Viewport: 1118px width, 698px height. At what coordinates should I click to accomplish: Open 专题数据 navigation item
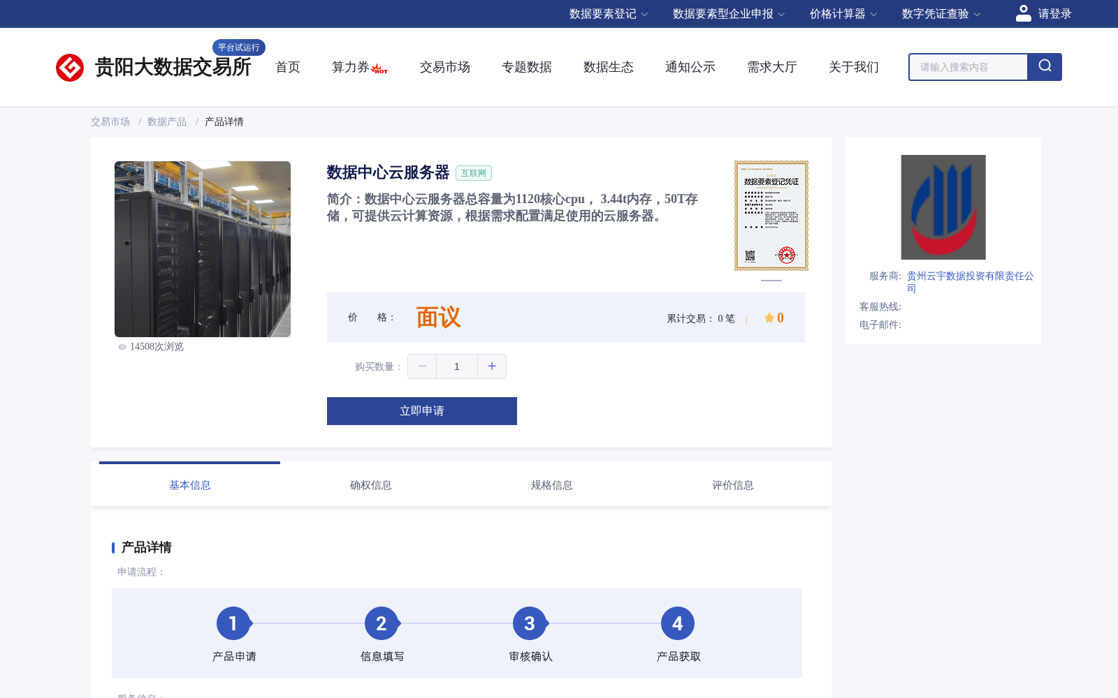point(527,67)
